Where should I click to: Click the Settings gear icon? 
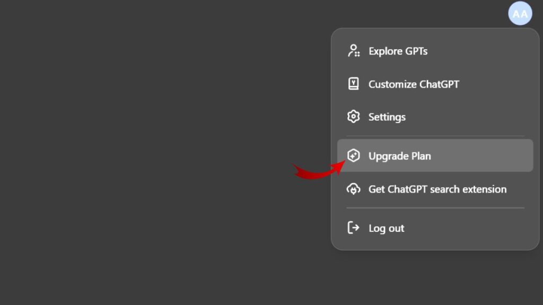(x=354, y=116)
